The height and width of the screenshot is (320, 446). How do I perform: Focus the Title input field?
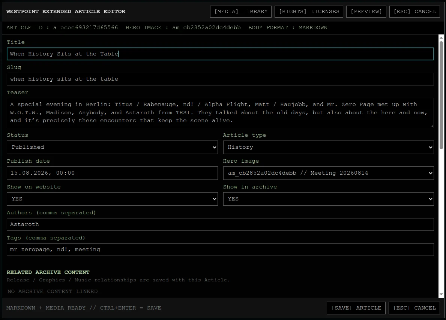point(220,54)
